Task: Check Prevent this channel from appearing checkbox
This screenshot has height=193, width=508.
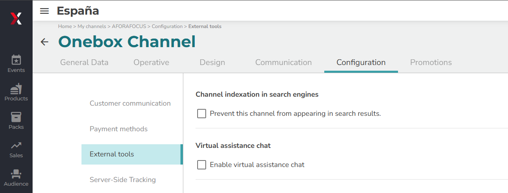Action: [202, 113]
